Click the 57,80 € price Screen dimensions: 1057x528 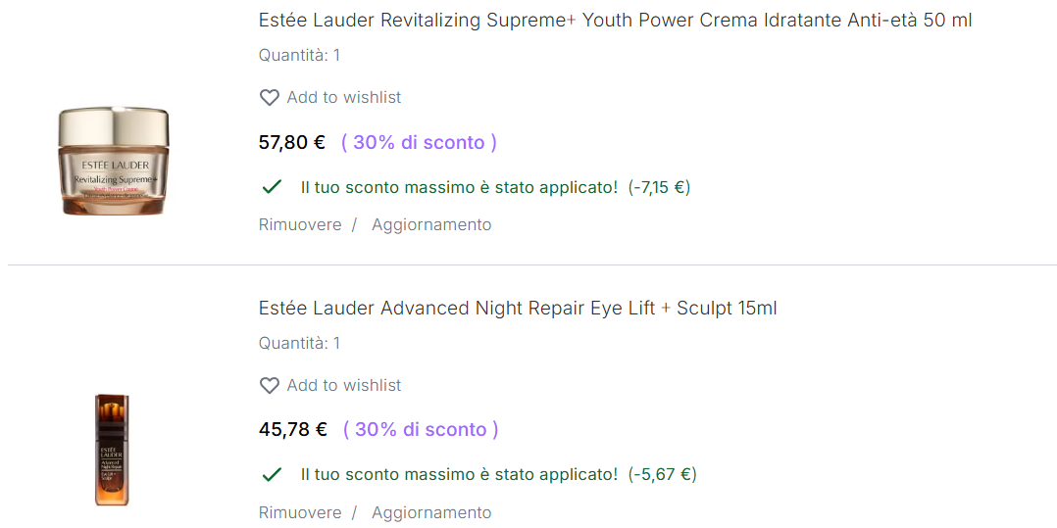coord(292,143)
